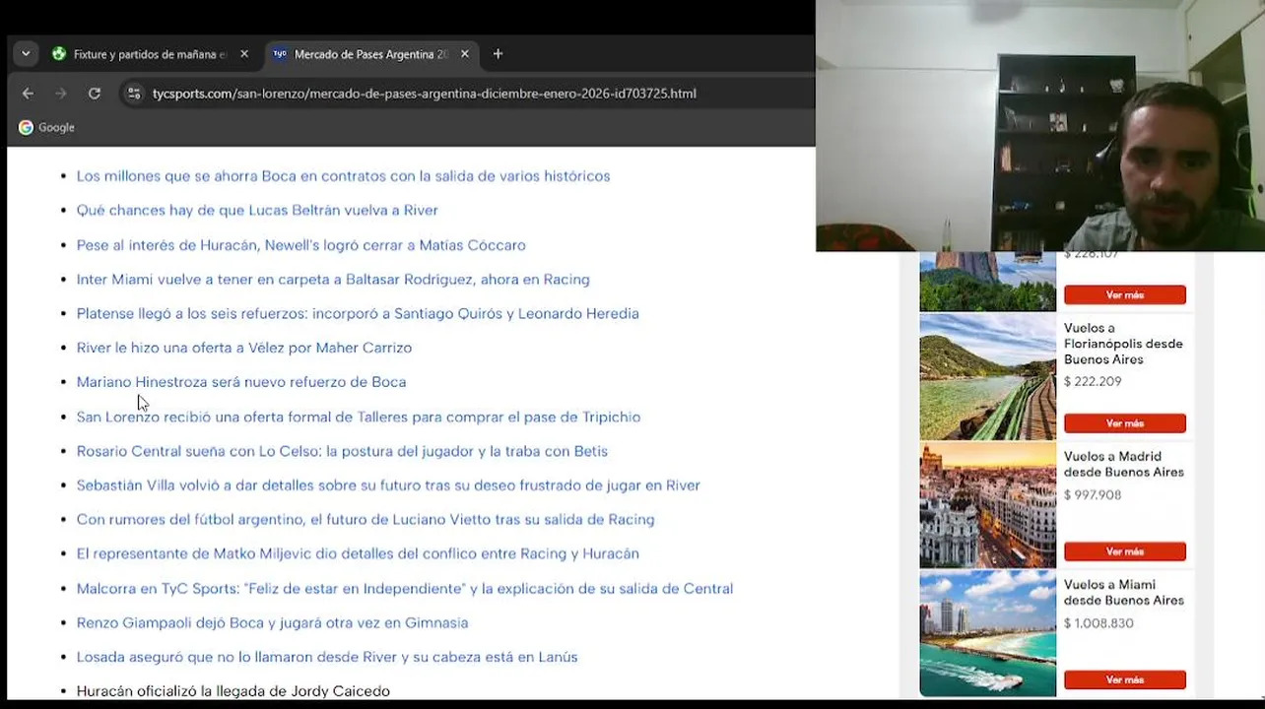This screenshot has height=709, width=1265.
Task: Focus the tycsports.com address bar URL
Action: (424, 94)
